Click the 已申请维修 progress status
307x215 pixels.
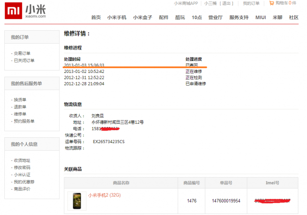pyautogui.click(x=196, y=84)
